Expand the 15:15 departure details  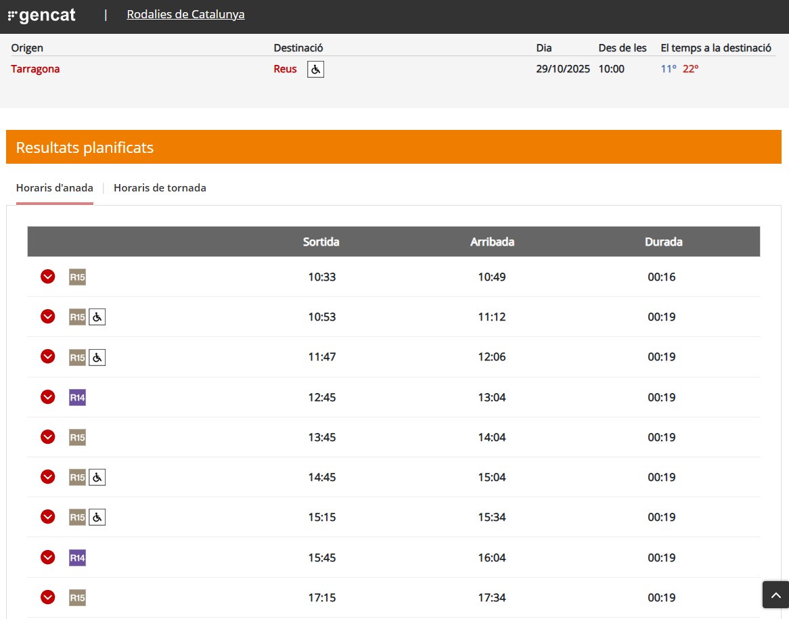(x=48, y=517)
